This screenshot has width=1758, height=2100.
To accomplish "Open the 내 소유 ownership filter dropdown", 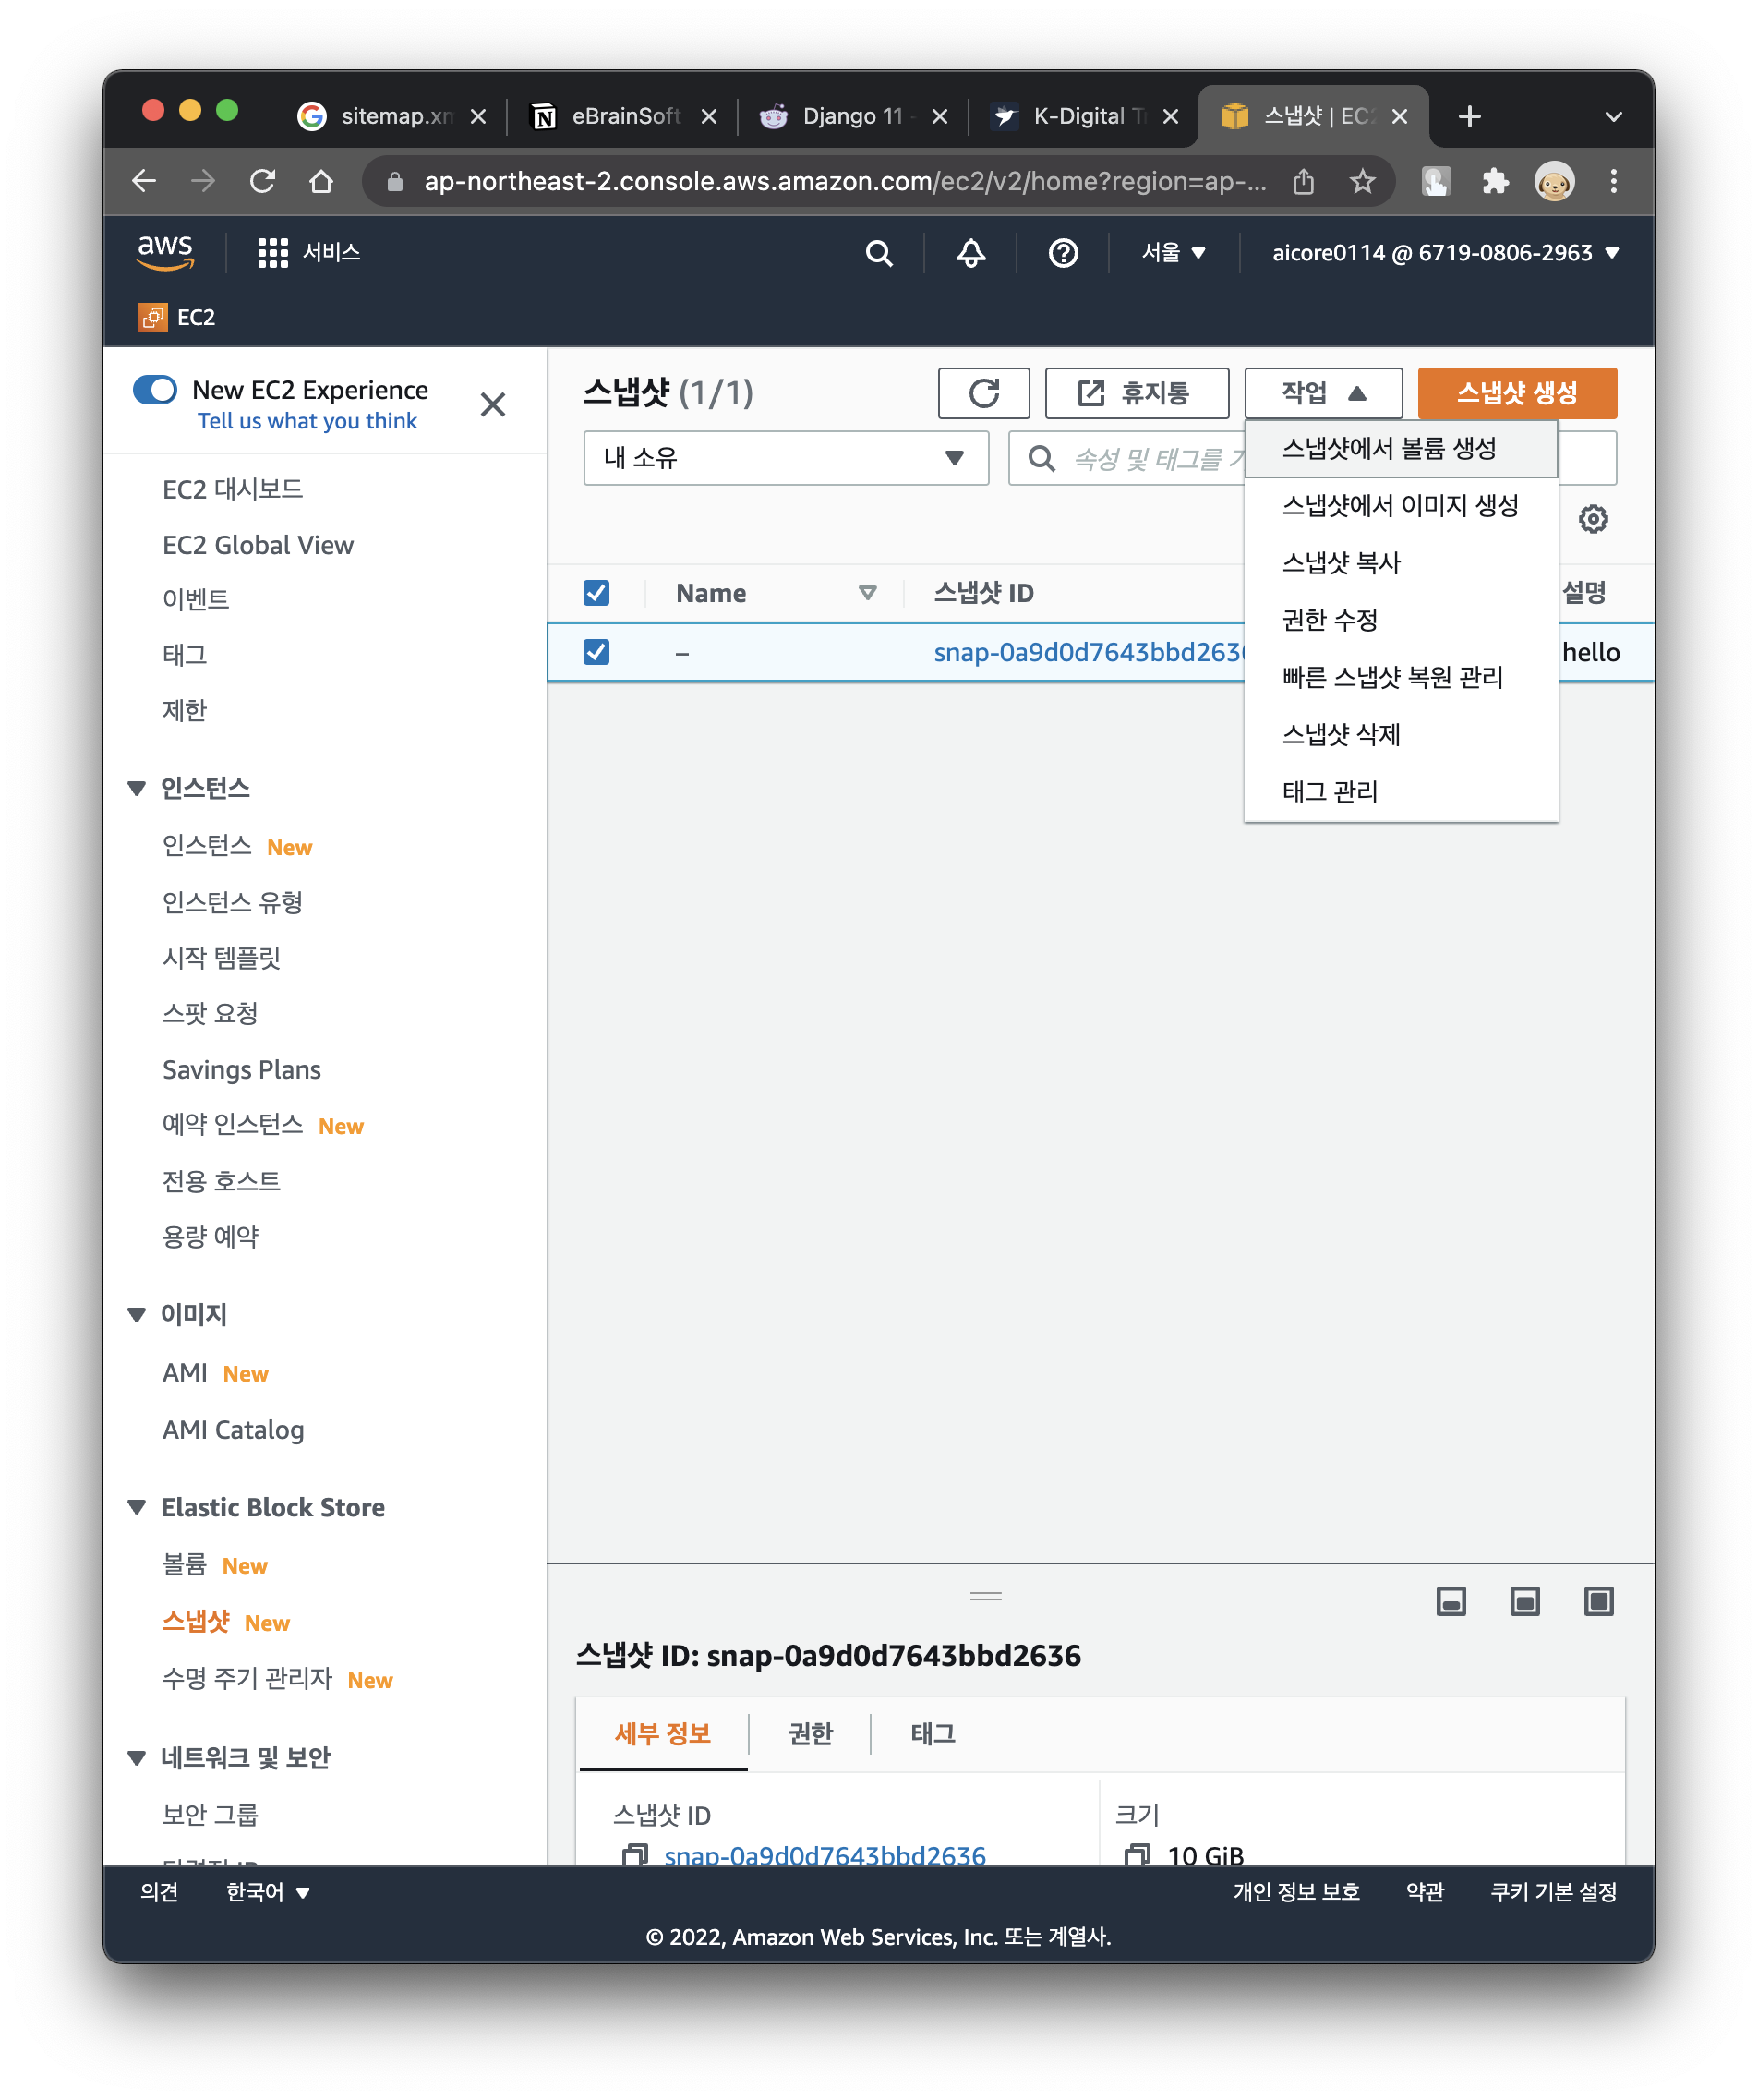I will point(786,458).
